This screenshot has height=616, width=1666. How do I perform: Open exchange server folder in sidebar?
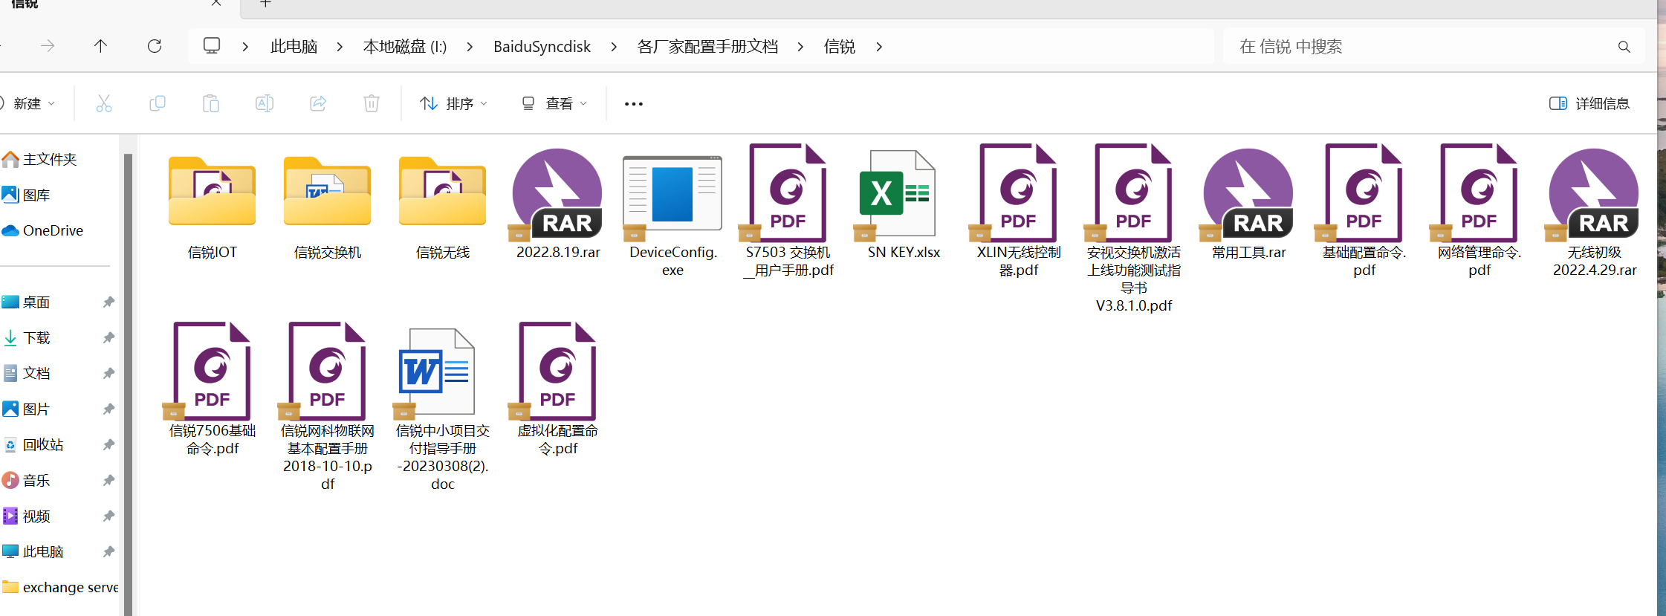59,587
